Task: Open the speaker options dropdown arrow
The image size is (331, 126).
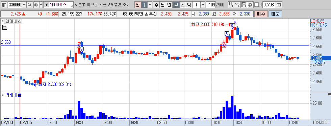Action: 41,4
